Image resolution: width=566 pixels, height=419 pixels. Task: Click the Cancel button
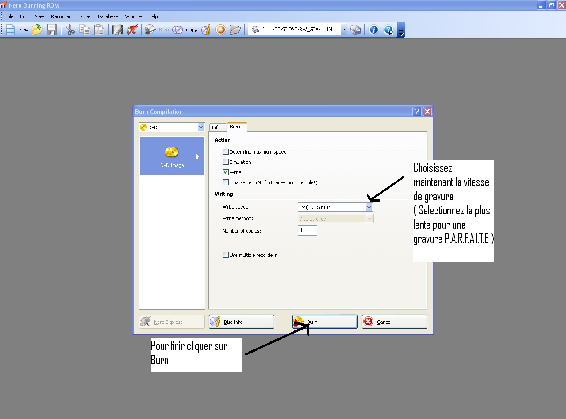[x=394, y=322]
